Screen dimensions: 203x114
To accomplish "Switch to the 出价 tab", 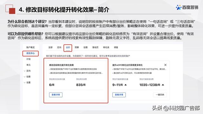I will (68, 47).
